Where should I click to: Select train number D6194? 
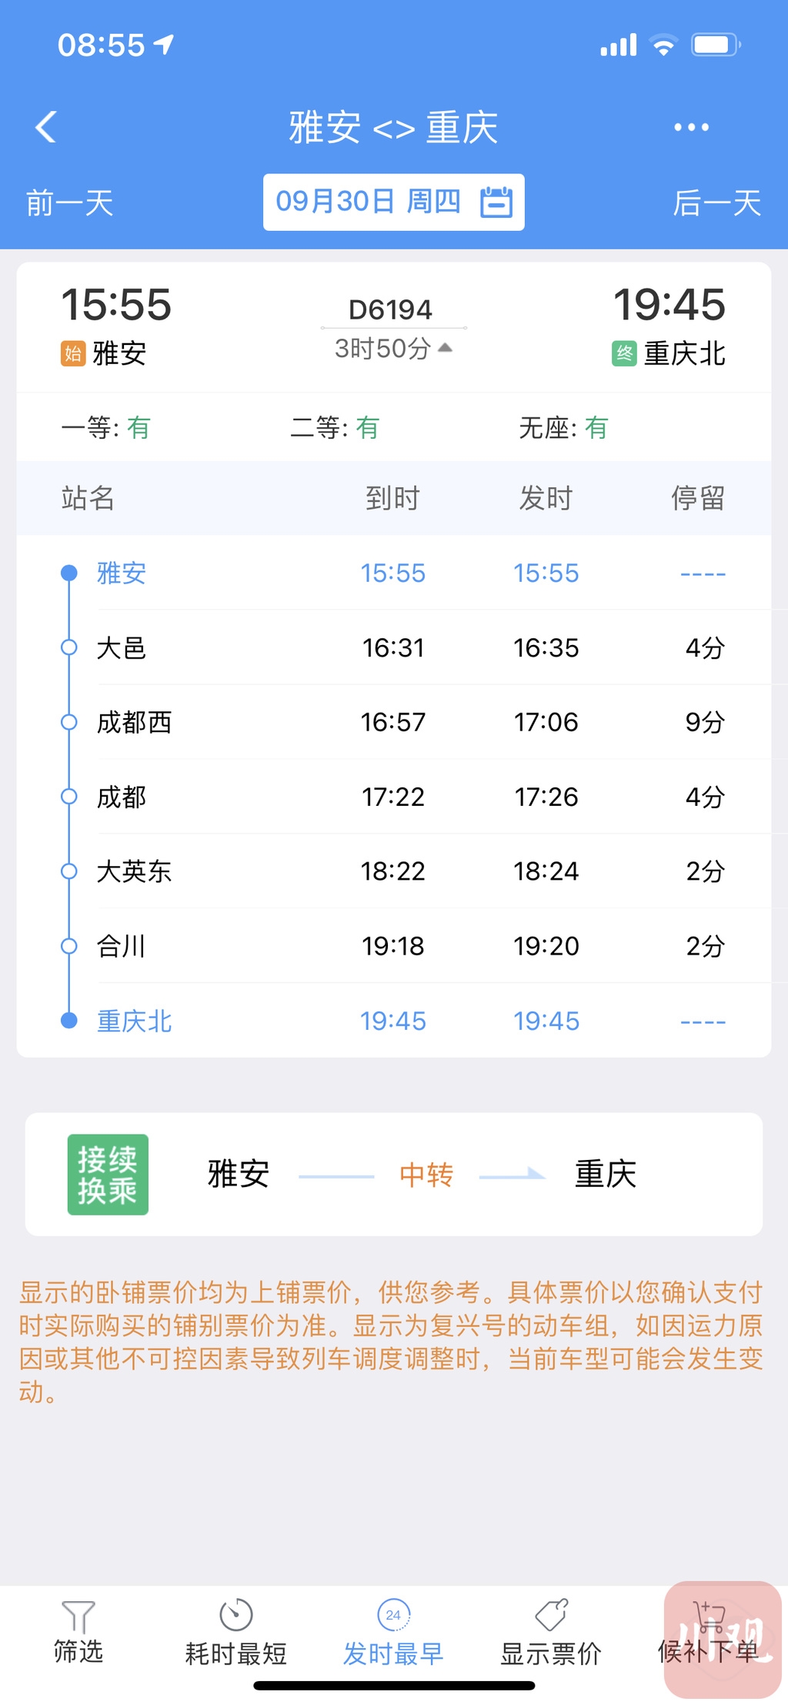[x=390, y=309]
